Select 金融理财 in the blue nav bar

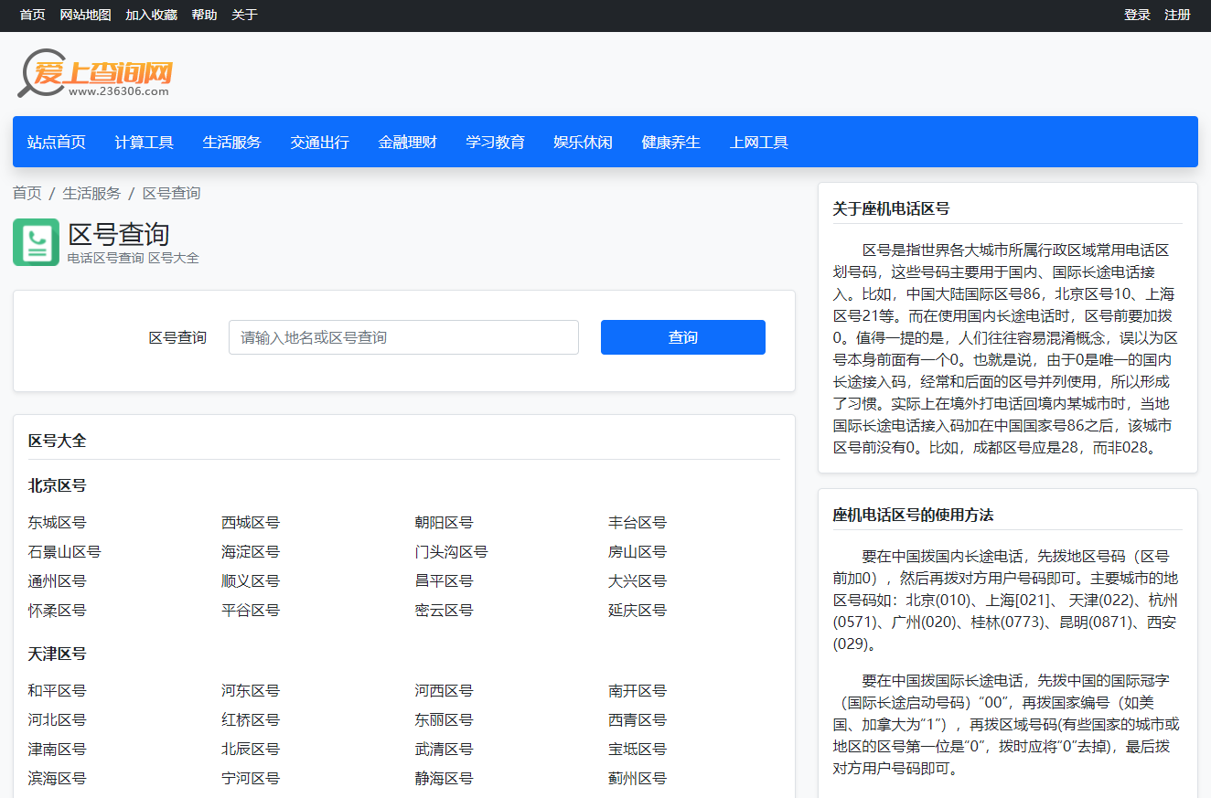pyautogui.click(x=407, y=142)
